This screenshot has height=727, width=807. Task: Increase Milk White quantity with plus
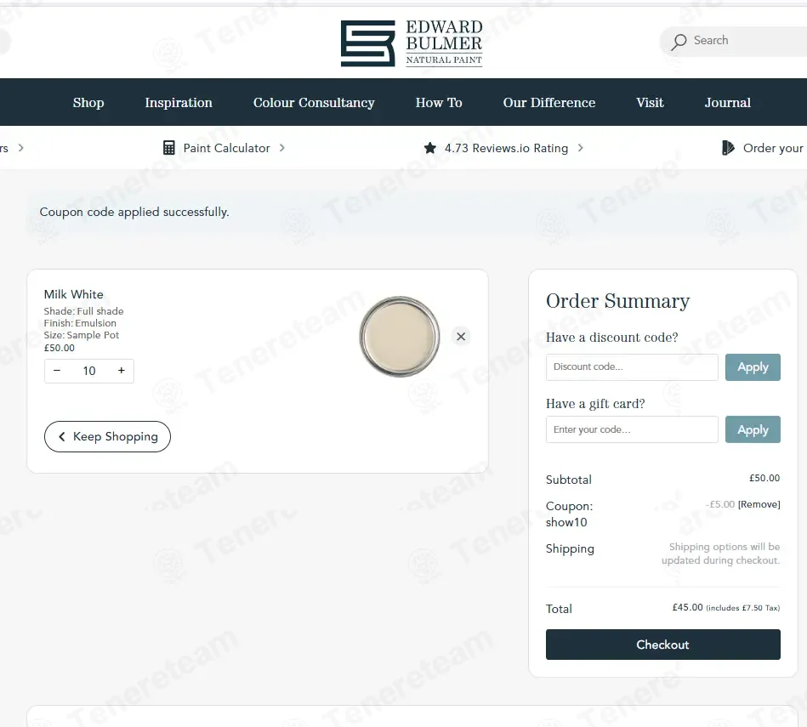coord(122,371)
